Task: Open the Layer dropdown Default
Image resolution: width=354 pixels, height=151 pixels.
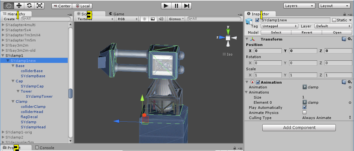Action: pos(333,26)
